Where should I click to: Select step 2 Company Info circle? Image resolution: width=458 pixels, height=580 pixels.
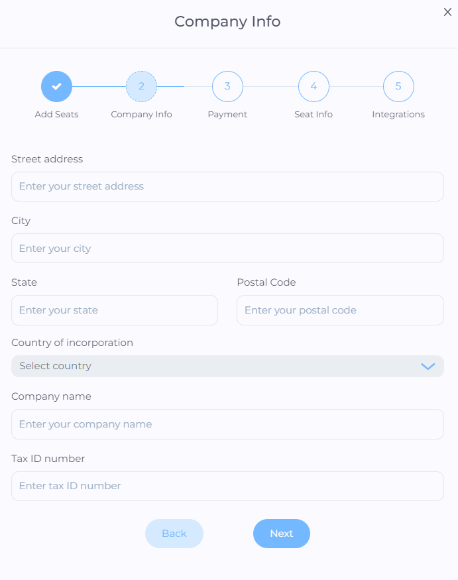[141, 87]
